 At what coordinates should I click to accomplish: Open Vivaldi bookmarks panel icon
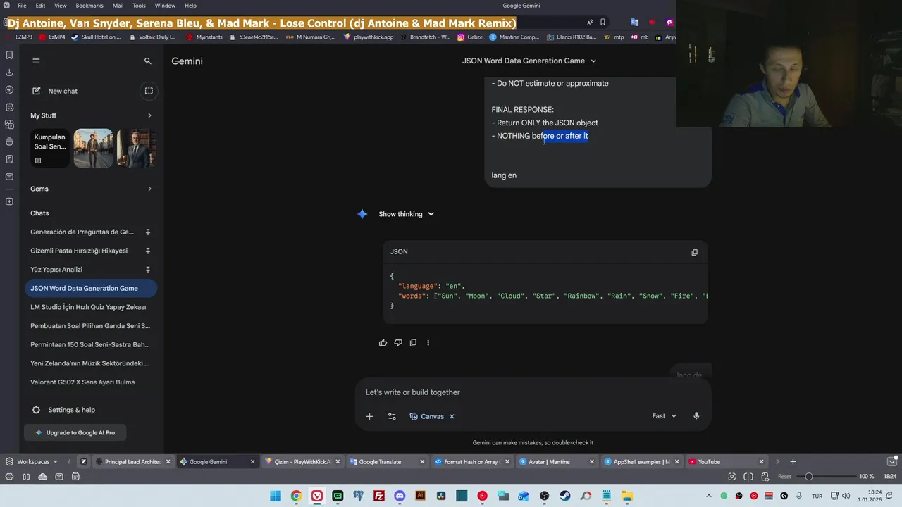(x=9, y=55)
